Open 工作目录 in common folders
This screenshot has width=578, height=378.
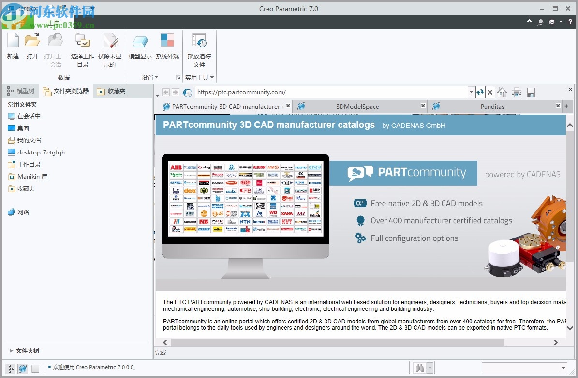pos(29,164)
